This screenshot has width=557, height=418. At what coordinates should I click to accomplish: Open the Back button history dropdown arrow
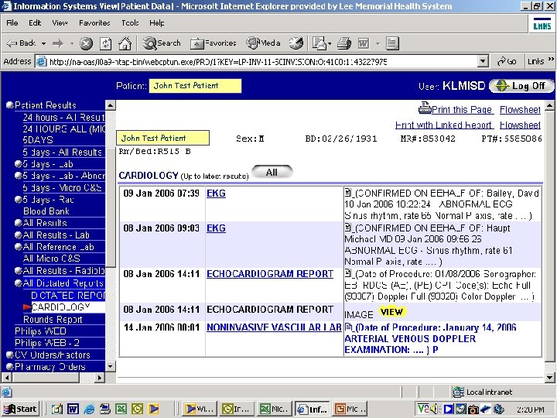[x=43, y=43]
